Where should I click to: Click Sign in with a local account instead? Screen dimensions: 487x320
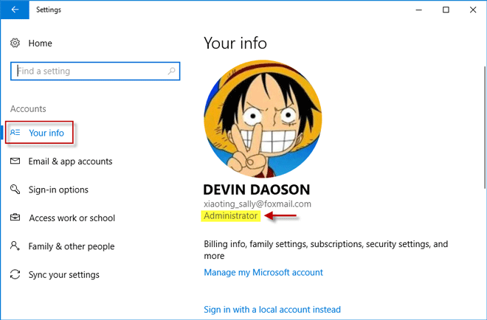tap(272, 310)
